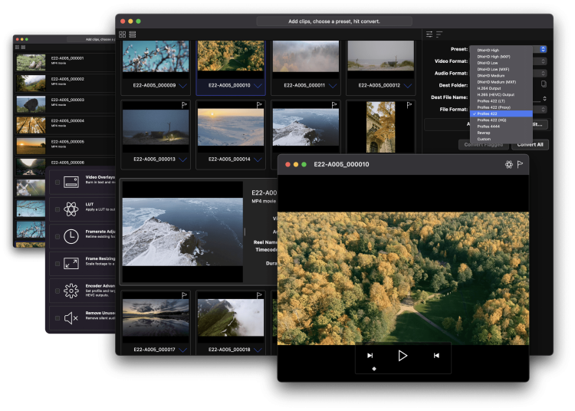Expand details chevron for E22-A005_000009
The height and width of the screenshot is (411, 575).
[x=183, y=85]
